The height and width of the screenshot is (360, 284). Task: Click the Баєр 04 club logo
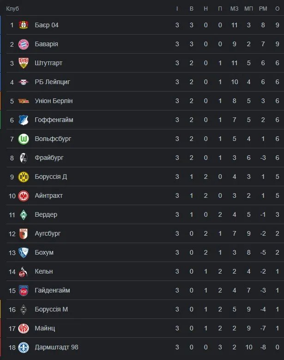(x=24, y=25)
